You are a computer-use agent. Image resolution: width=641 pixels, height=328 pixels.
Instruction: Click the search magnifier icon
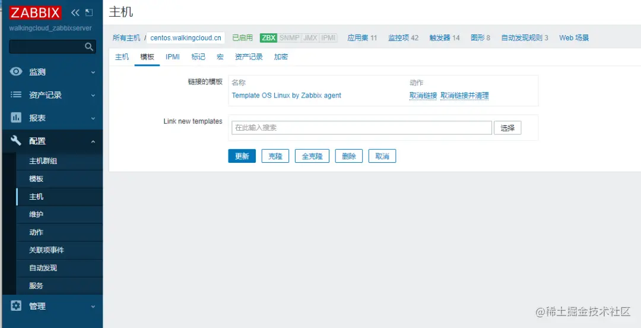coord(88,47)
